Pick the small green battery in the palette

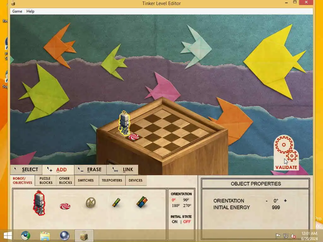(116, 203)
